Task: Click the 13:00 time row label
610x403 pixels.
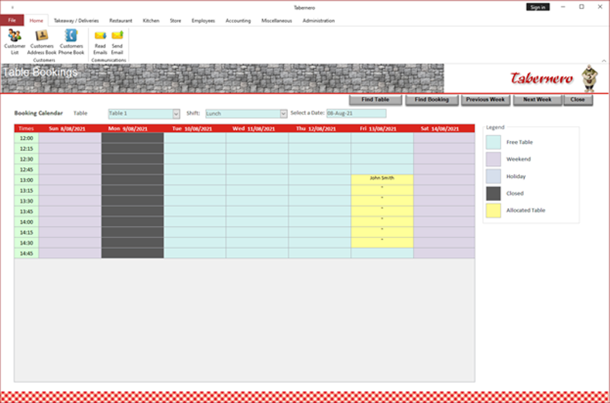Action: pos(26,180)
